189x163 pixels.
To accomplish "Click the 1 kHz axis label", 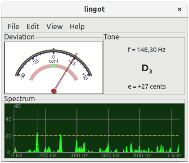I will point(174,155).
